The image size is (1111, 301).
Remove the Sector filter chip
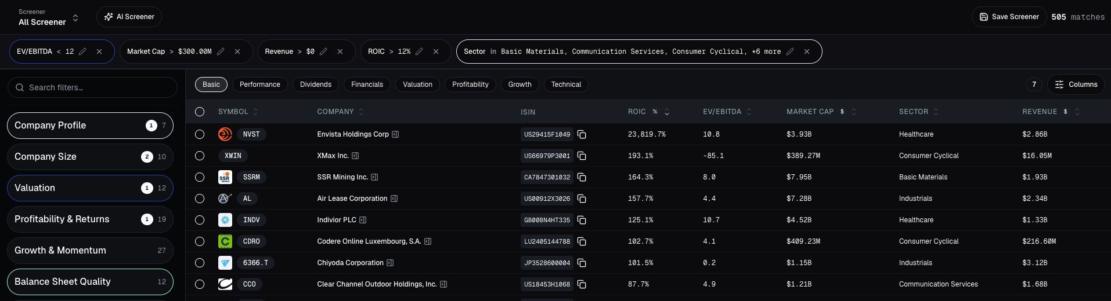[807, 52]
